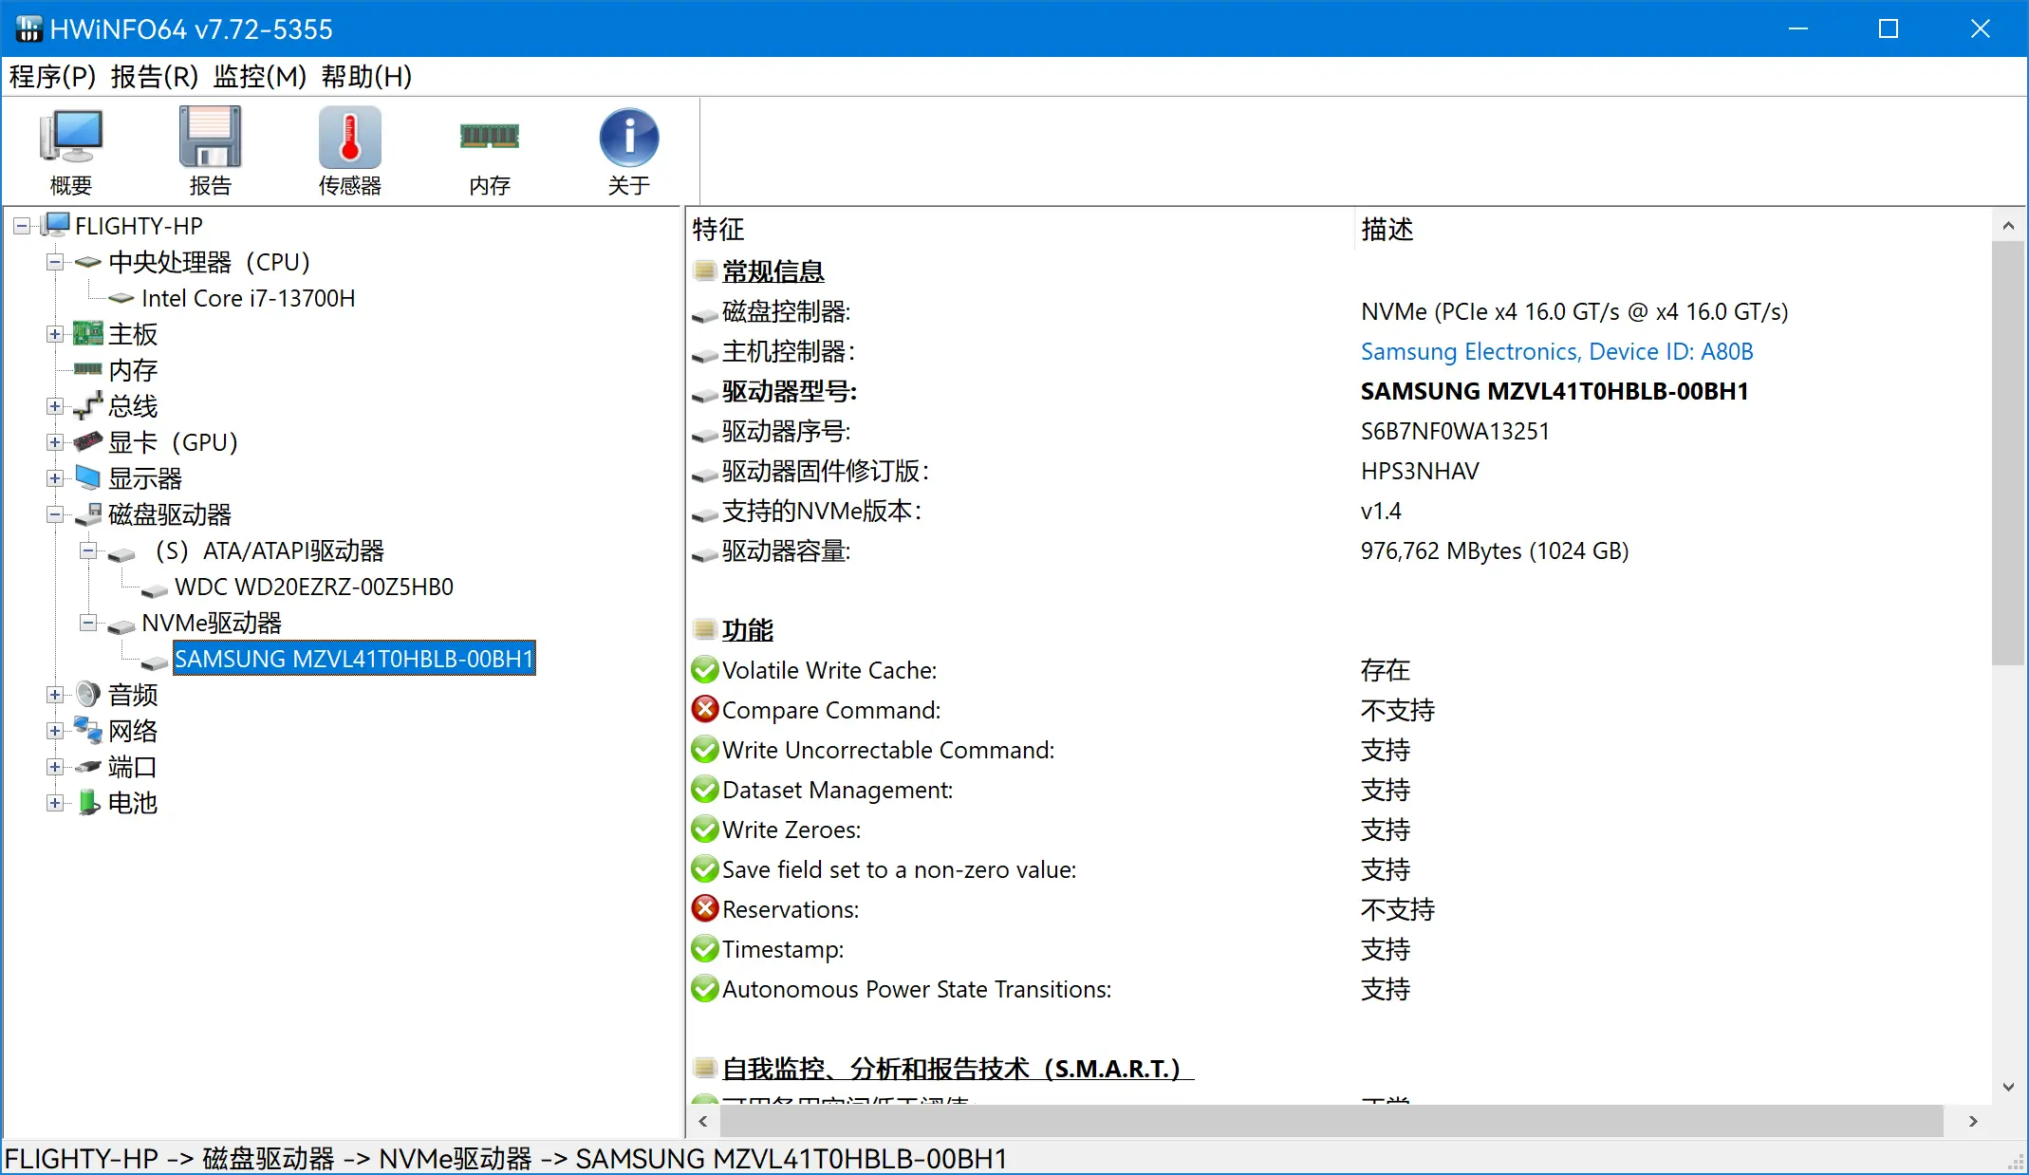Viewport: 2029px width, 1175px height.
Task: Click the 功能 section folder icon
Action: click(704, 629)
